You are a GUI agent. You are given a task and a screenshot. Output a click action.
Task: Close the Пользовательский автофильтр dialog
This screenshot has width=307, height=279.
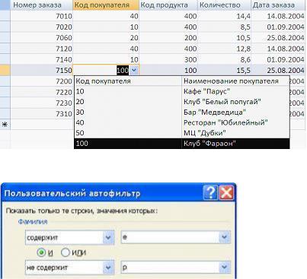pos(226,193)
